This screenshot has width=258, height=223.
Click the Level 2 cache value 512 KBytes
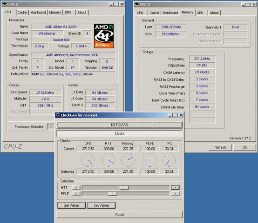(x=100, y=105)
